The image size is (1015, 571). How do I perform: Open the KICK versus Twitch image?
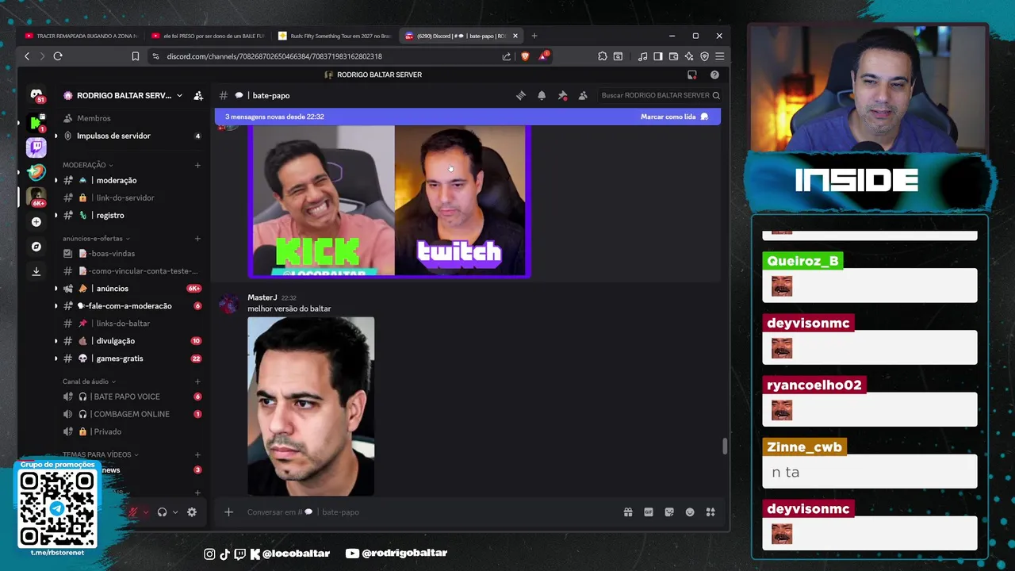tap(389, 201)
